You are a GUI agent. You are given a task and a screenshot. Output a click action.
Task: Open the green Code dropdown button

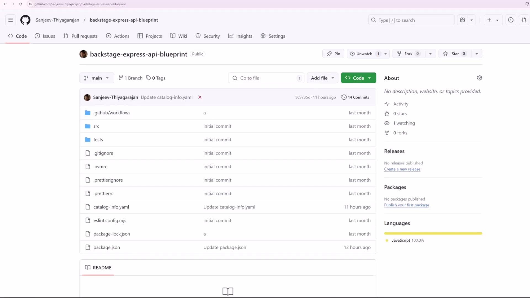pyautogui.click(x=358, y=78)
